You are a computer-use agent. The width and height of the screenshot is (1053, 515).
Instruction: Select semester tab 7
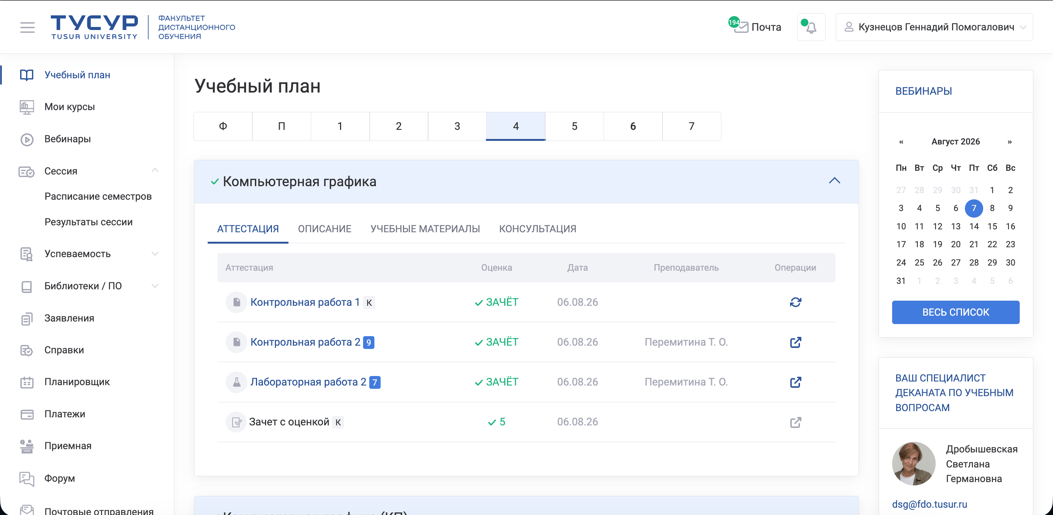691,127
